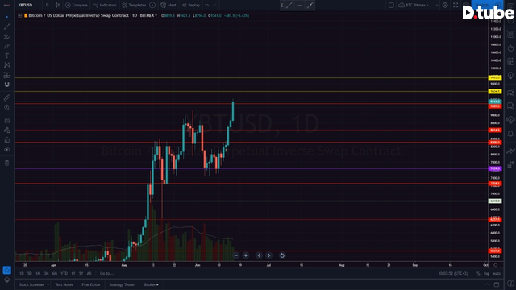Click the Compare button
516x290 pixels.
77,5
